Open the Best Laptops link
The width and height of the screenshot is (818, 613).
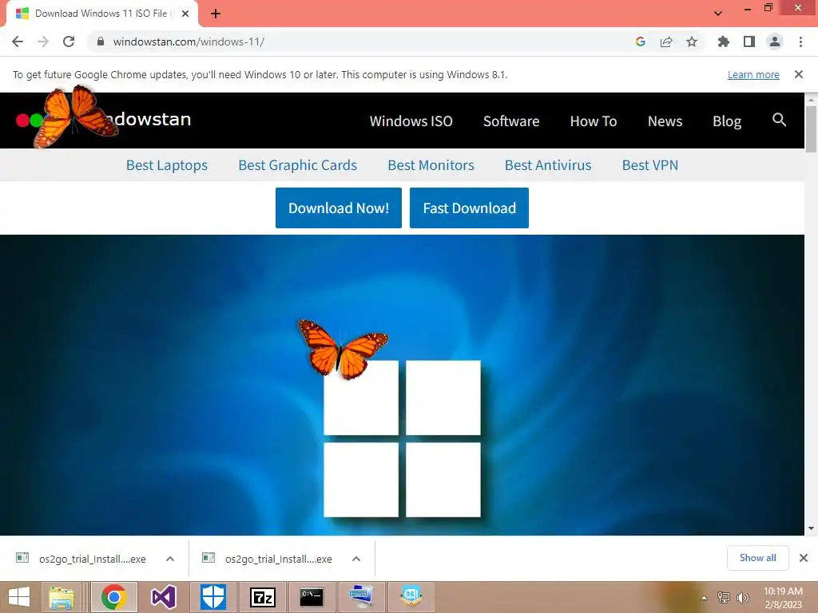pyautogui.click(x=167, y=165)
